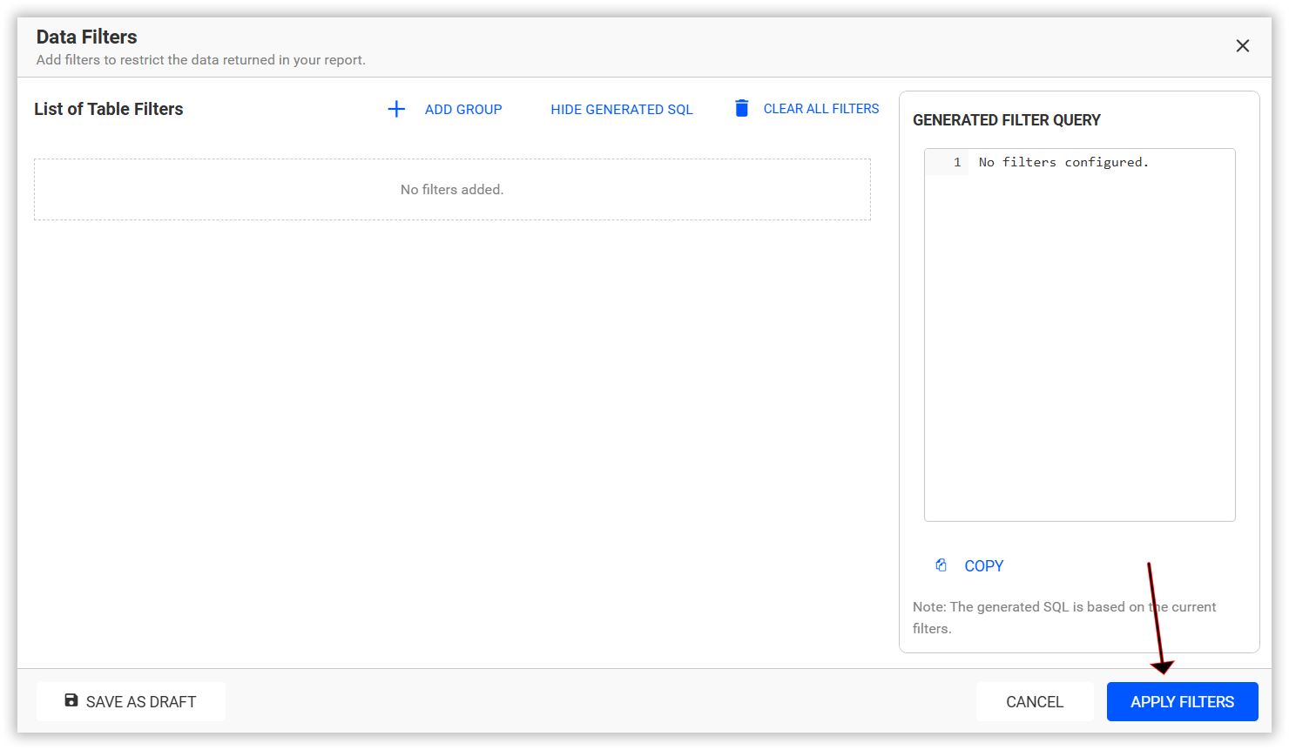Click the ADD GROUP label

pos(463,110)
